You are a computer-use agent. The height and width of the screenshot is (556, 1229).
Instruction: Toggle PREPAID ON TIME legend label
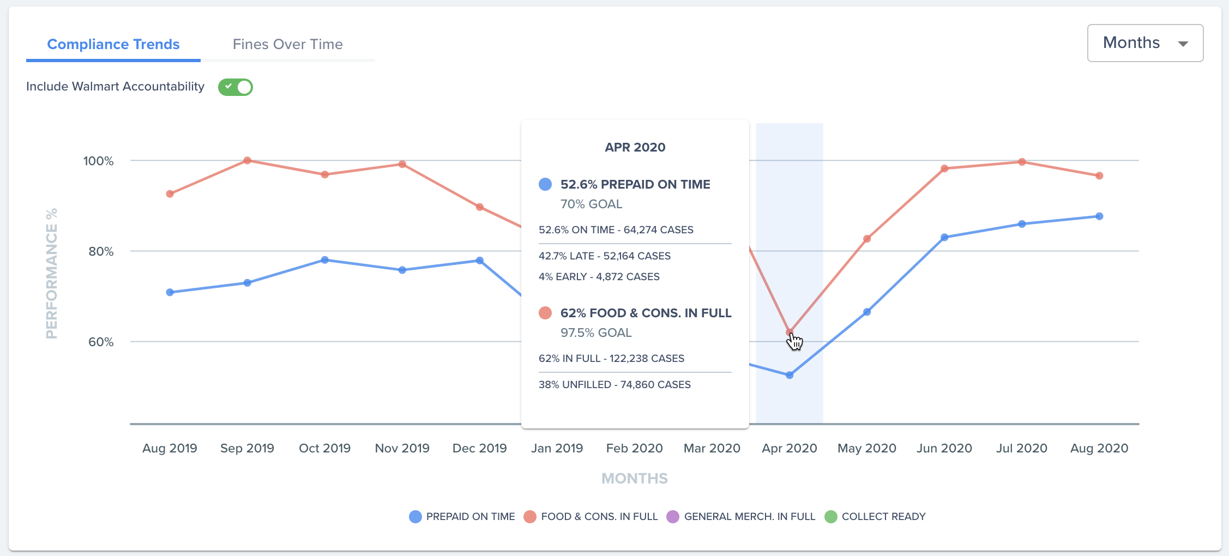point(471,517)
